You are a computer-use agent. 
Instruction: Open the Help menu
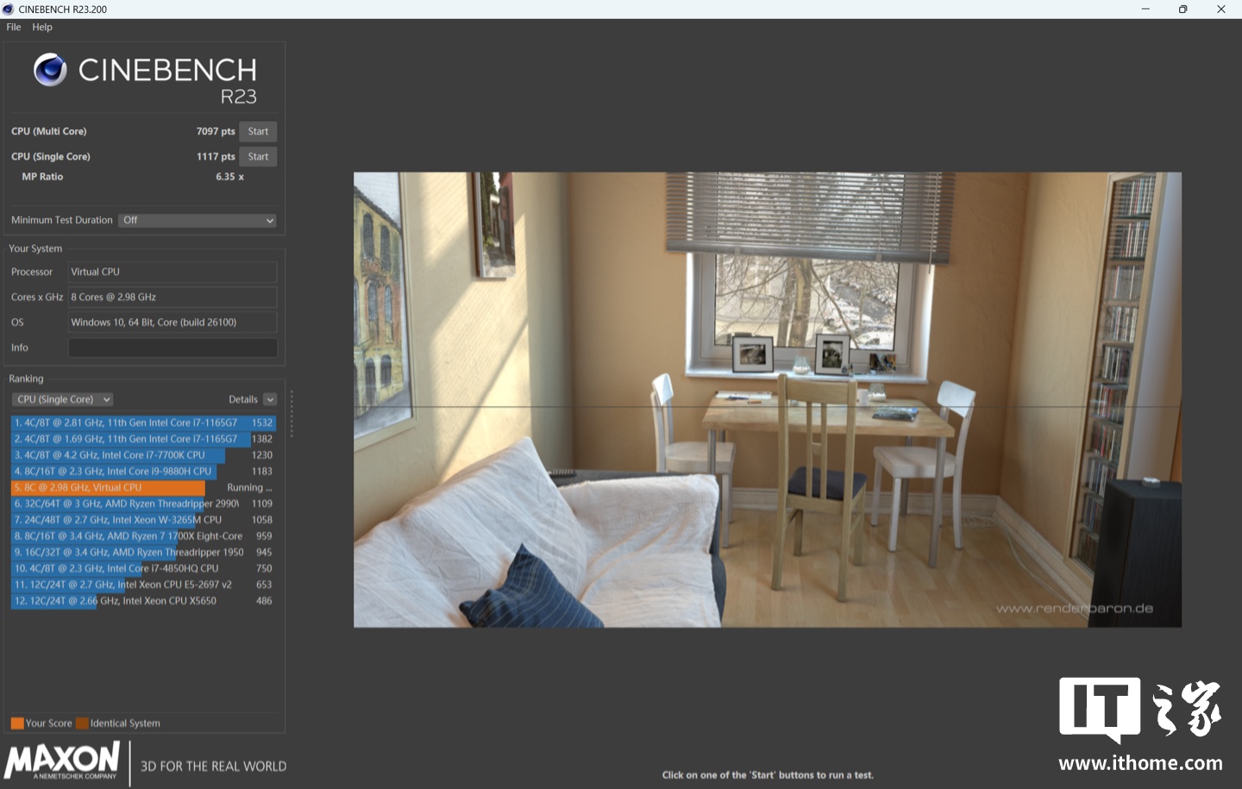point(42,28)
